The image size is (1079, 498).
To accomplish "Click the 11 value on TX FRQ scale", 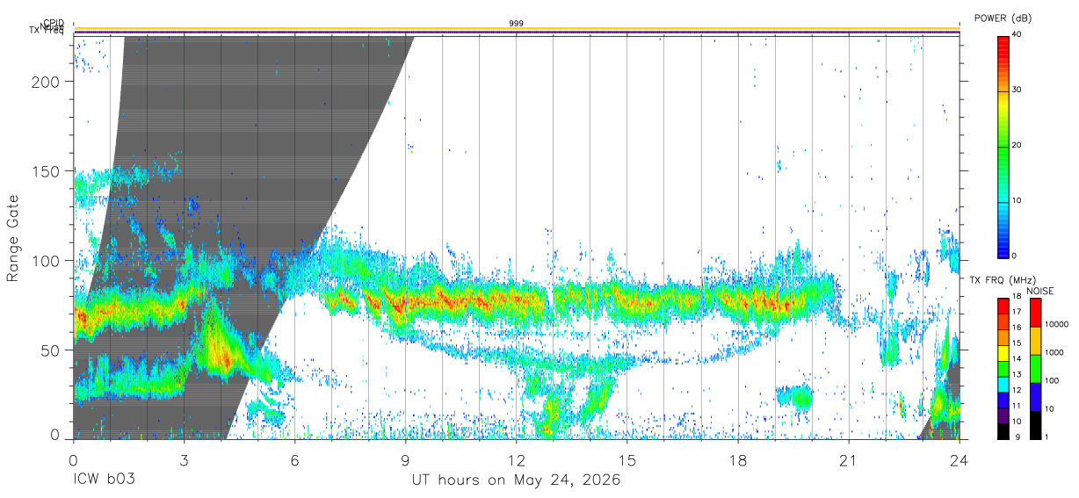I will click(x=1017, y=406).
